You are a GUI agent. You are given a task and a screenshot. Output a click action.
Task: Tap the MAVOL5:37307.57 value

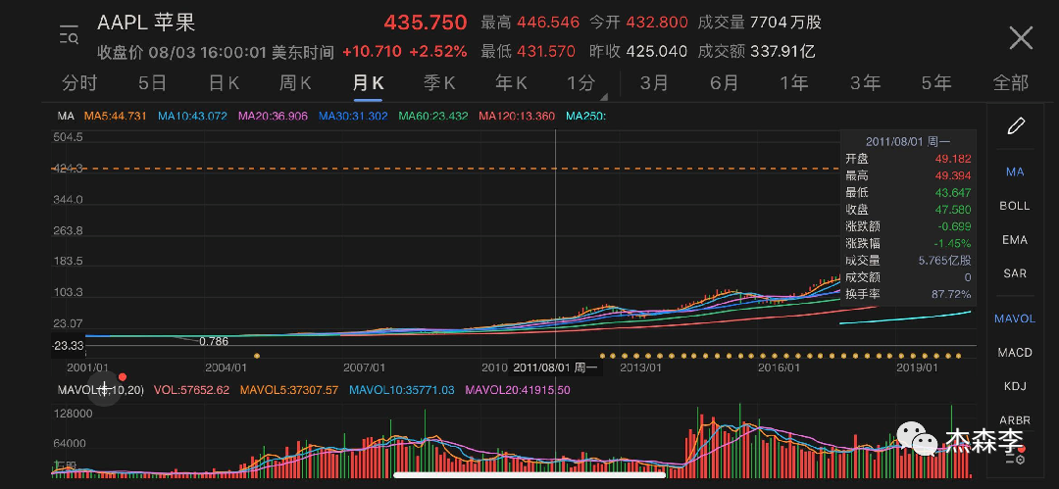[x=289, y=390]
